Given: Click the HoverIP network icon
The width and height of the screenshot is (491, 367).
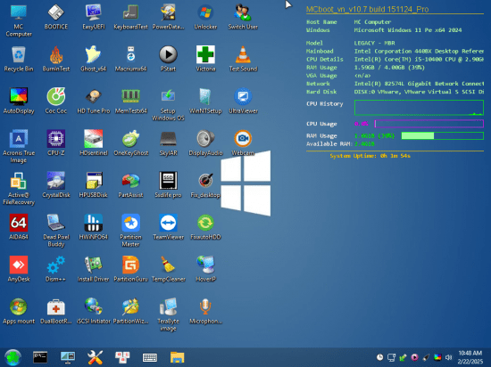Looking at the screenshot, I should 205,269.
